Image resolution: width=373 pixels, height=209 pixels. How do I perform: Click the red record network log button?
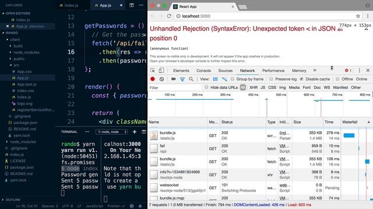(153, 79)
